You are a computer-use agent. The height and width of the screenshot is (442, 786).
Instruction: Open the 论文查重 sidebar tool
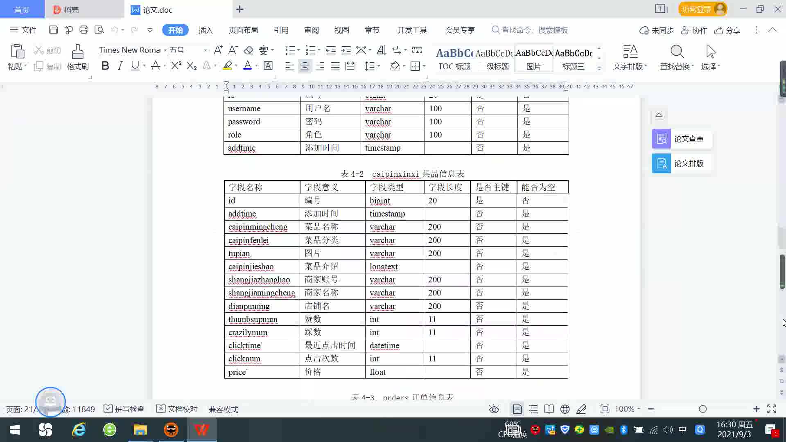pos(681,139)
